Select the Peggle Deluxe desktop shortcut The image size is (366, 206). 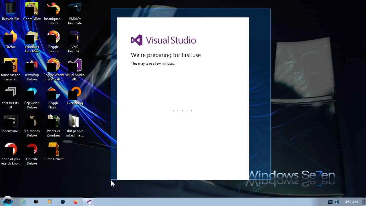(53, 42)
